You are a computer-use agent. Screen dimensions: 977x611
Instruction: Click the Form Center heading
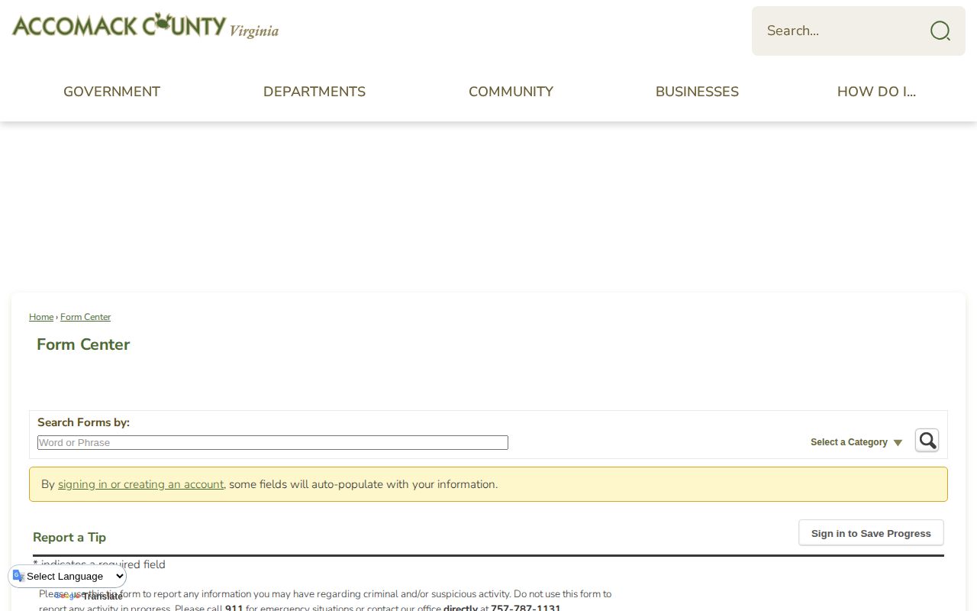click(x=83, y=344)
